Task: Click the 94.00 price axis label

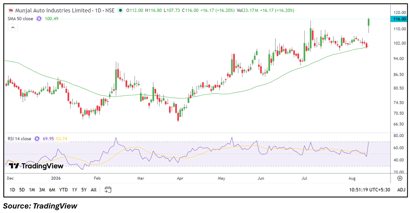Action: [x=399, y=59]
